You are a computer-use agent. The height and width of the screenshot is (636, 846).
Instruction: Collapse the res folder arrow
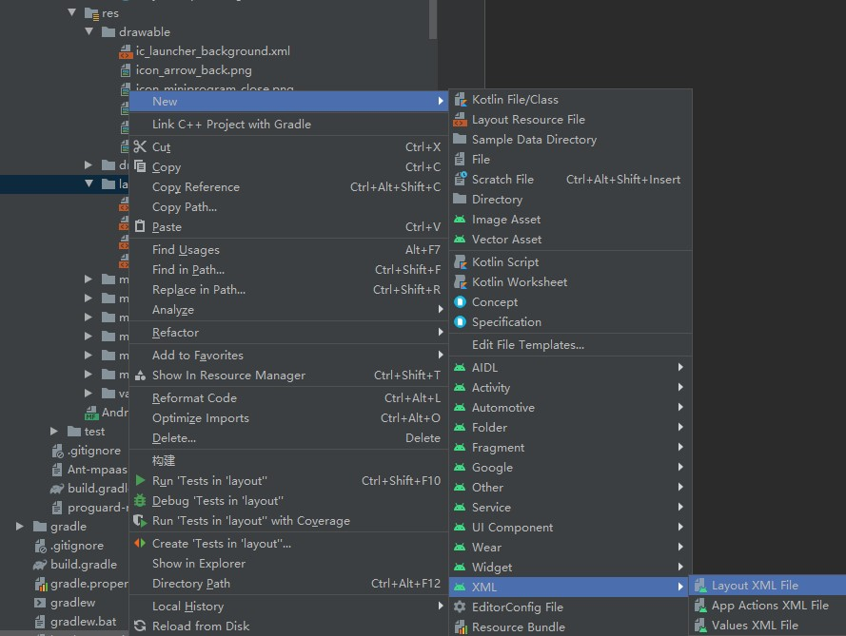tap(71, 11)
